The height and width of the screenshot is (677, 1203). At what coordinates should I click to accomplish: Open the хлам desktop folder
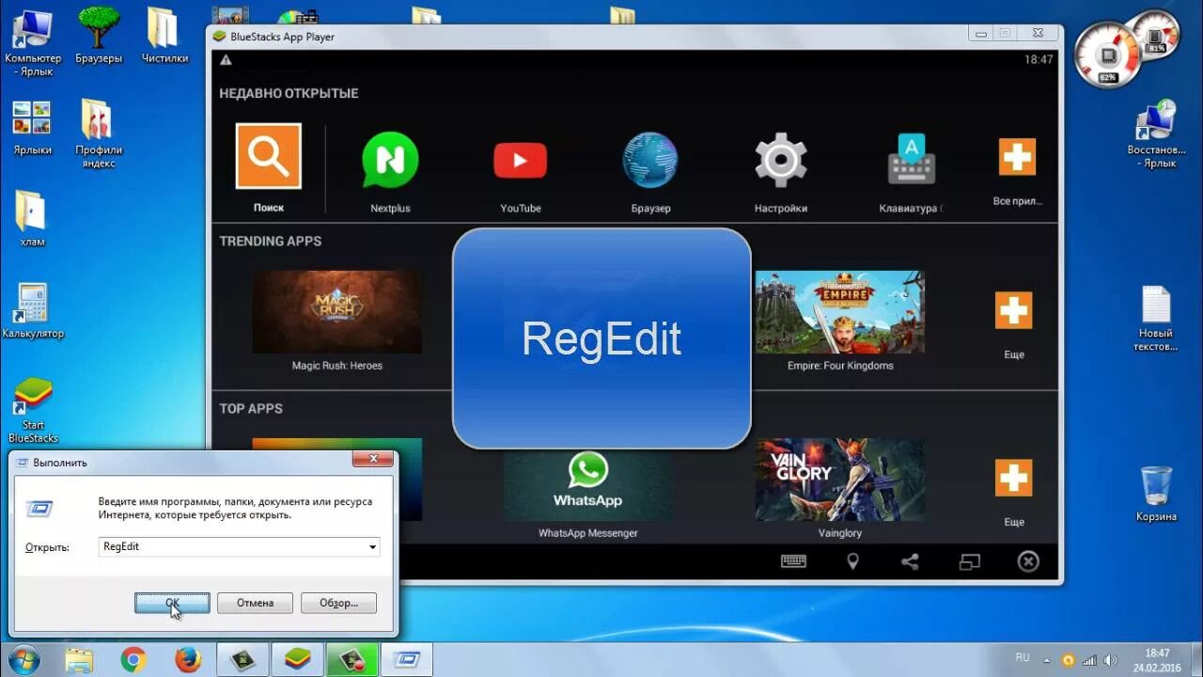[32, 219]
